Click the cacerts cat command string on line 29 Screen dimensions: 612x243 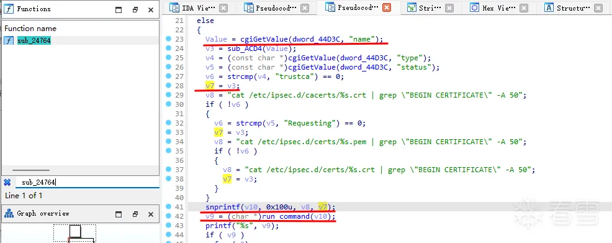coord(377,95)
